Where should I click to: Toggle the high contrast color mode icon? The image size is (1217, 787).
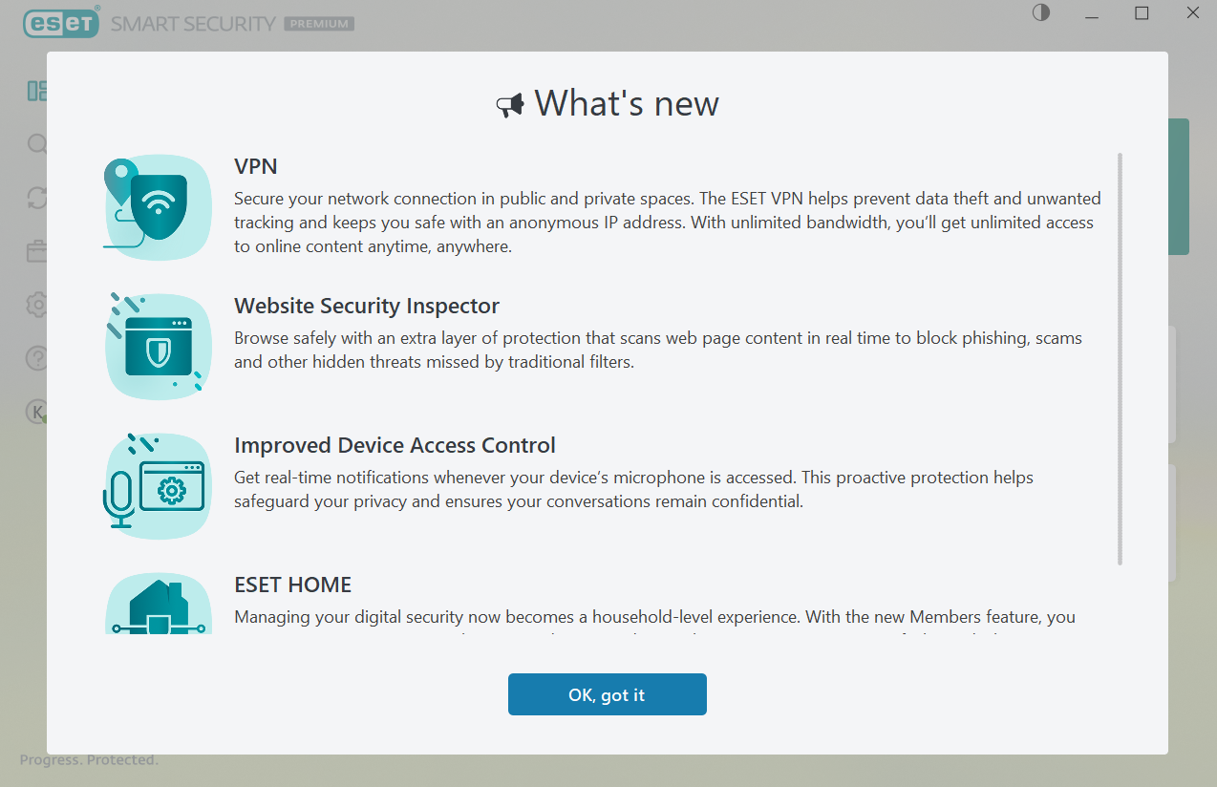(x=1041, y=13)
